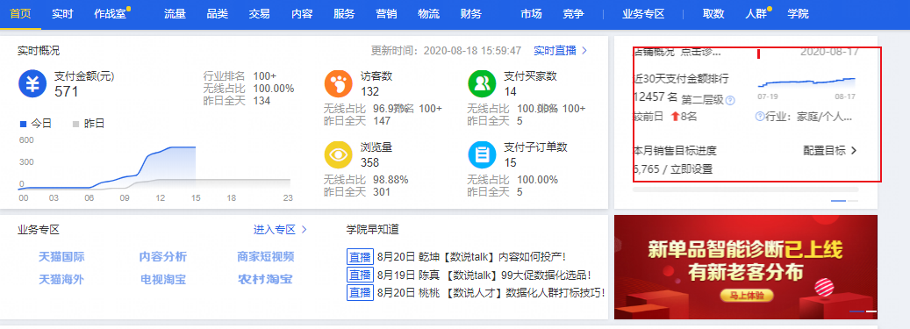Open the 竞争 section
The height and width of the screenshot is (329, 910).
573,14
